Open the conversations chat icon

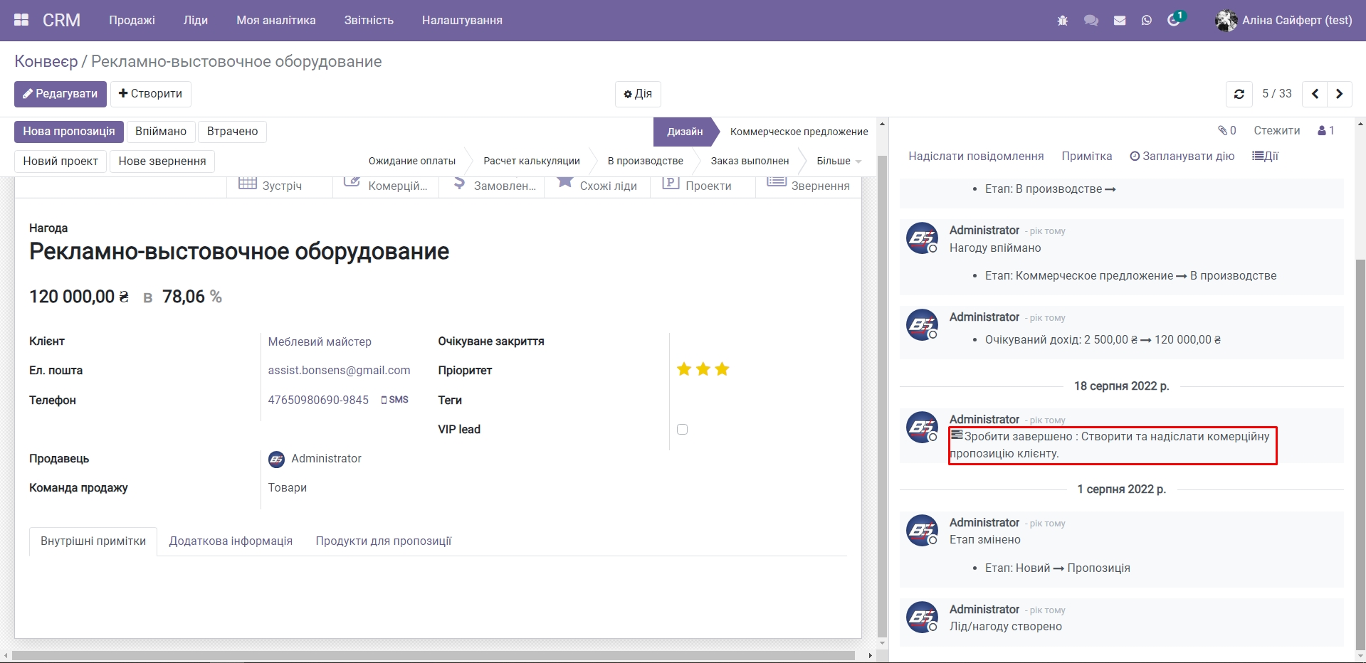pyautogui.click(x=1091, y=21)
